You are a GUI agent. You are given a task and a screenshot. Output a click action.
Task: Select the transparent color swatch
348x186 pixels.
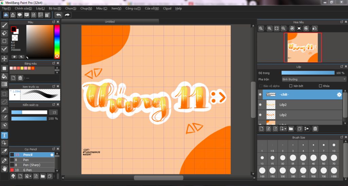[x=15, y=38]
